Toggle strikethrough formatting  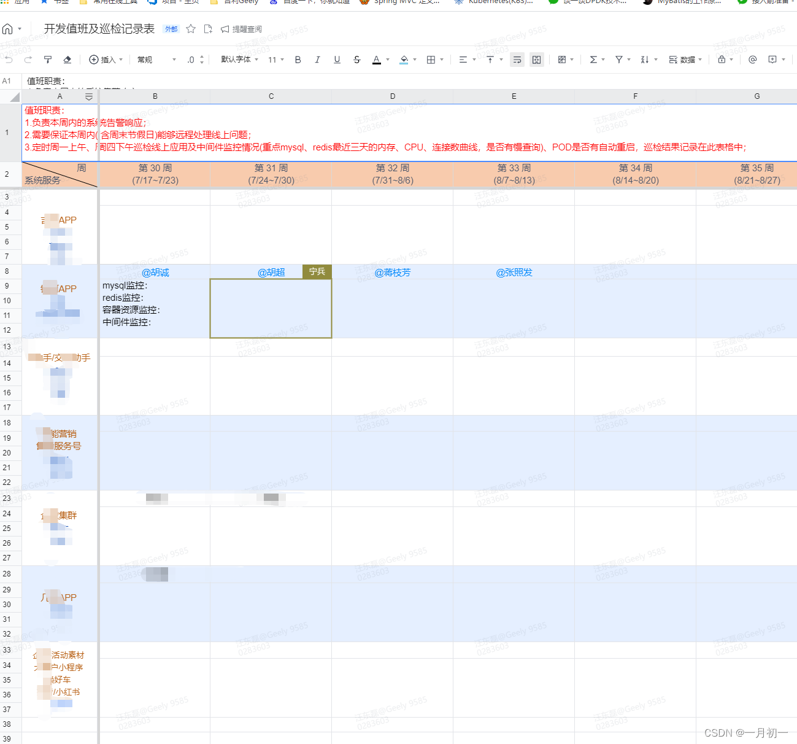pyautogui.click(x=356, y=60)
